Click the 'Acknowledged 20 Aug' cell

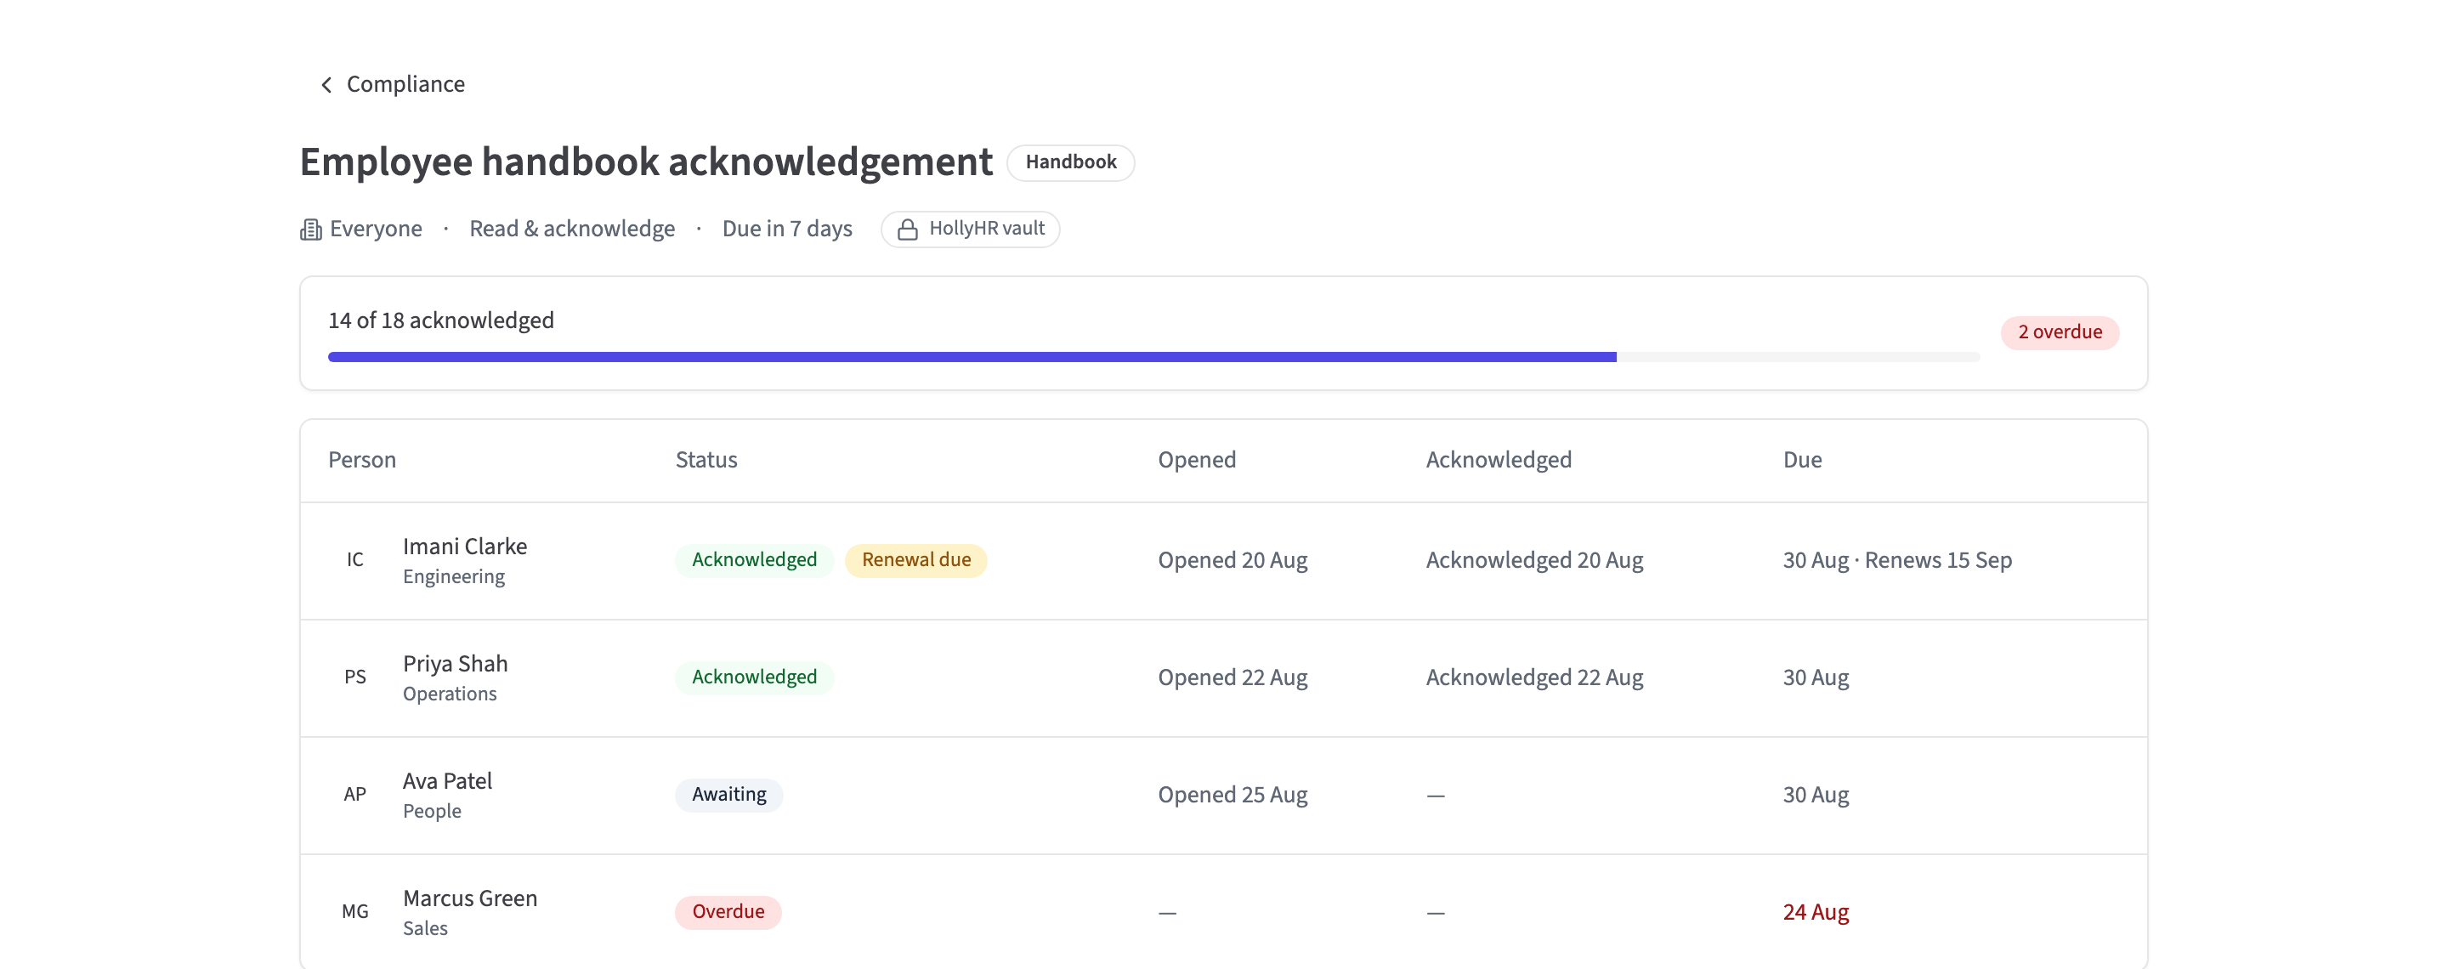[x=1535, y=560]
